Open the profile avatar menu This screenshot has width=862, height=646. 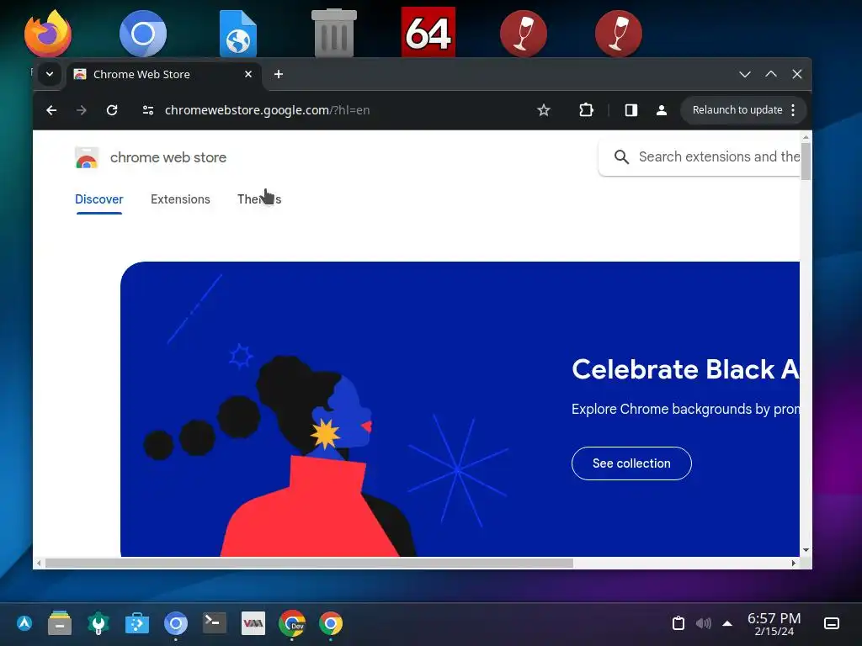coord(662,110)
